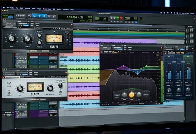The width and height of the screenshot is (196, 134).
Task: Flip the small switch below compress/limit knob
Action: coord(60,92)
